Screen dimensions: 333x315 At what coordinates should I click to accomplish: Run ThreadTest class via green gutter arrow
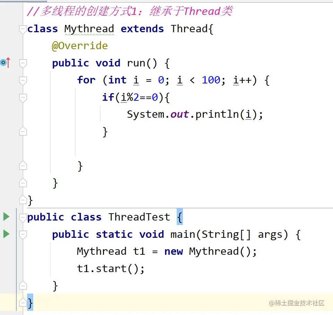click(x=6, y=217)
